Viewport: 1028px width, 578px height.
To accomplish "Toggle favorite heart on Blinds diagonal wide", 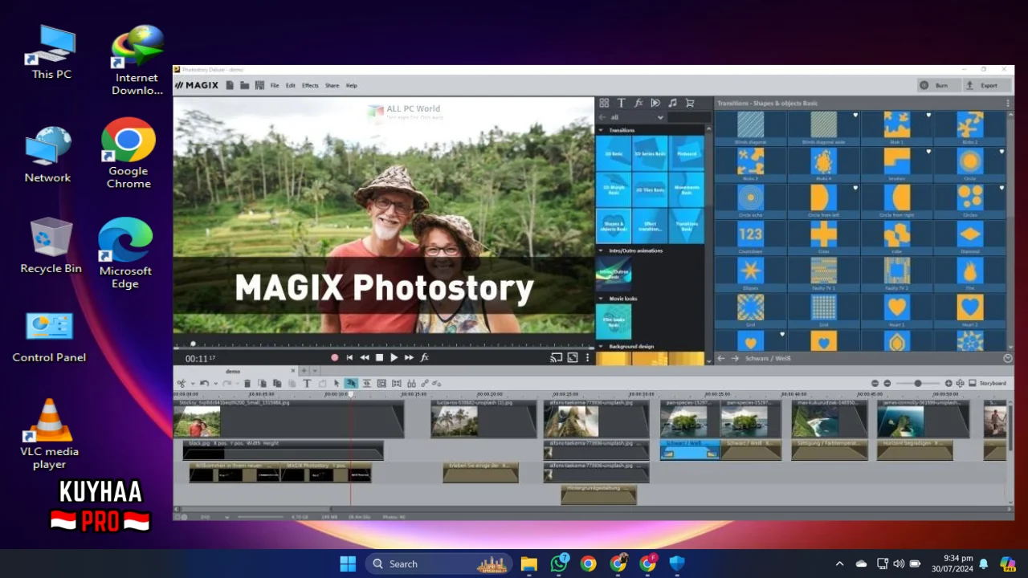I will click(x=855, y=115).
